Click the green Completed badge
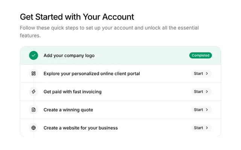 200,55
